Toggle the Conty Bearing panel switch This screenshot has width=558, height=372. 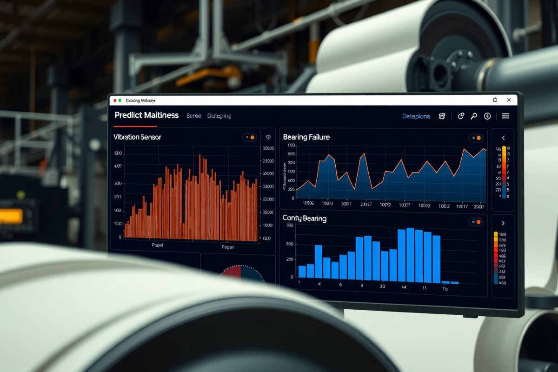[x=475, y=222]
